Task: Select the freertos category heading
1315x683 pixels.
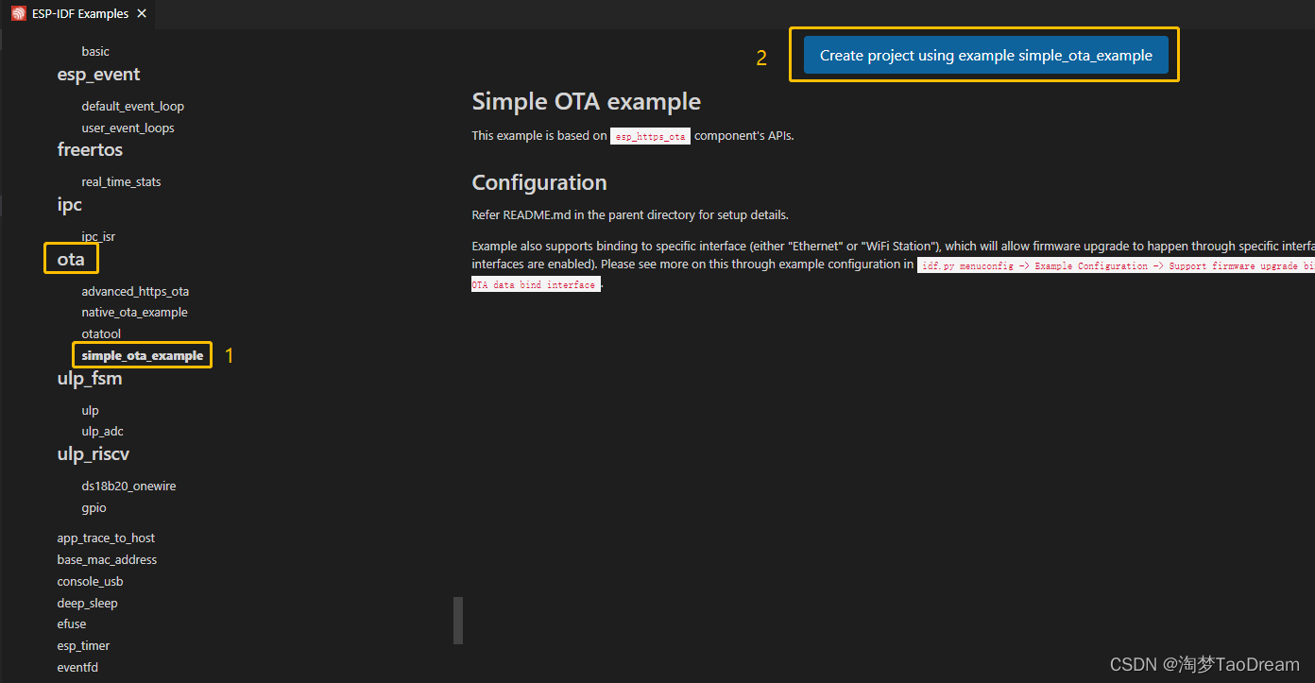Action: pos(90,149)
